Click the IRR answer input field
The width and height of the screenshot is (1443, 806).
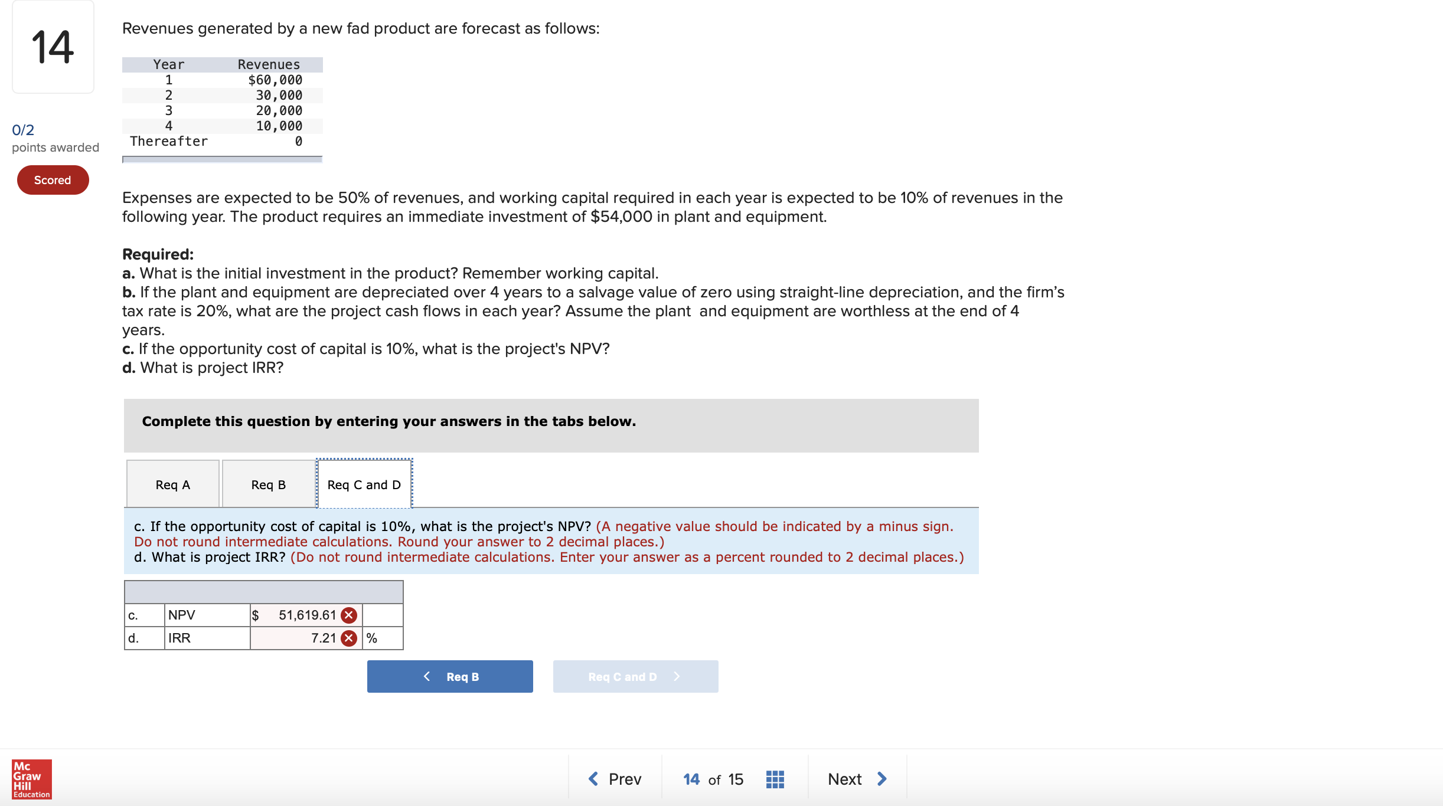pos(306,638)
